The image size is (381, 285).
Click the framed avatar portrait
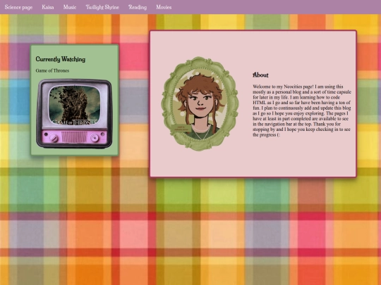pyautogui.click(x=200, y=103)
